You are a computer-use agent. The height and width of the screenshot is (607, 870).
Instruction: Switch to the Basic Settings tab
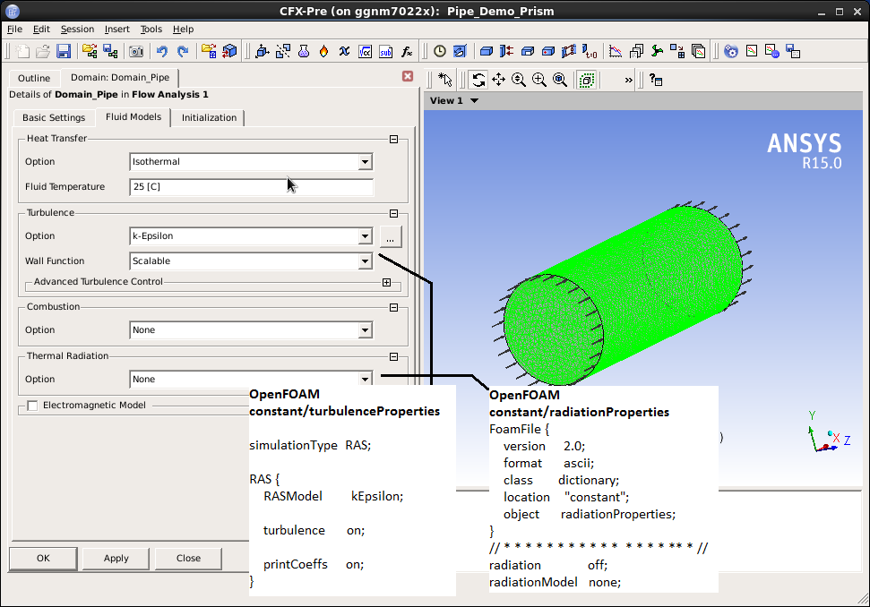pyautogui.click(x=54, y=117)
